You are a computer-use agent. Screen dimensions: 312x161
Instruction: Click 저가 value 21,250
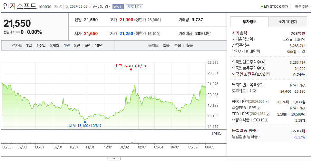[126, 33]
